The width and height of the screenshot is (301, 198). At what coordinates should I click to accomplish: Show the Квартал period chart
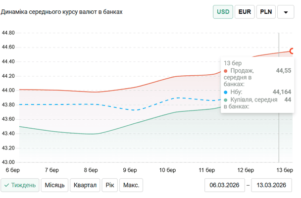pyautogui.click(x=86, y=185)
